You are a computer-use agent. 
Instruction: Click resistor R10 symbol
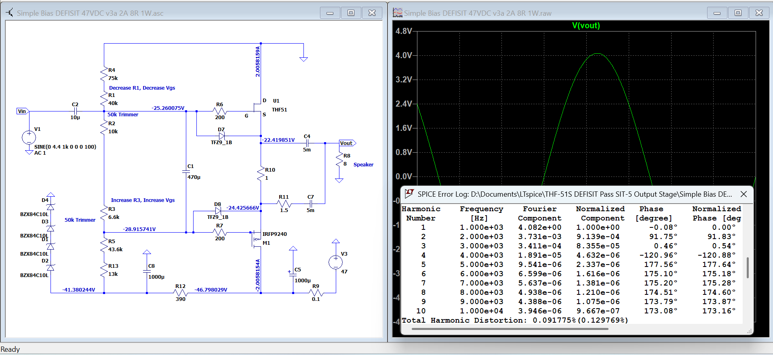261,174
